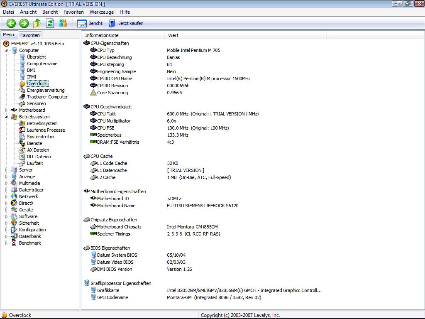Click the Benchmark hourglass icon
The width and height of the screenshot is (425, 319).
[14, 243]
